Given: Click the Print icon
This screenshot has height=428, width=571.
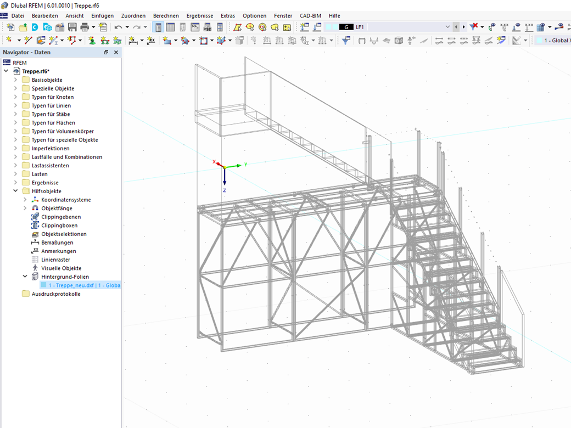Looking at the screenshot, I should tap(85, 27).
